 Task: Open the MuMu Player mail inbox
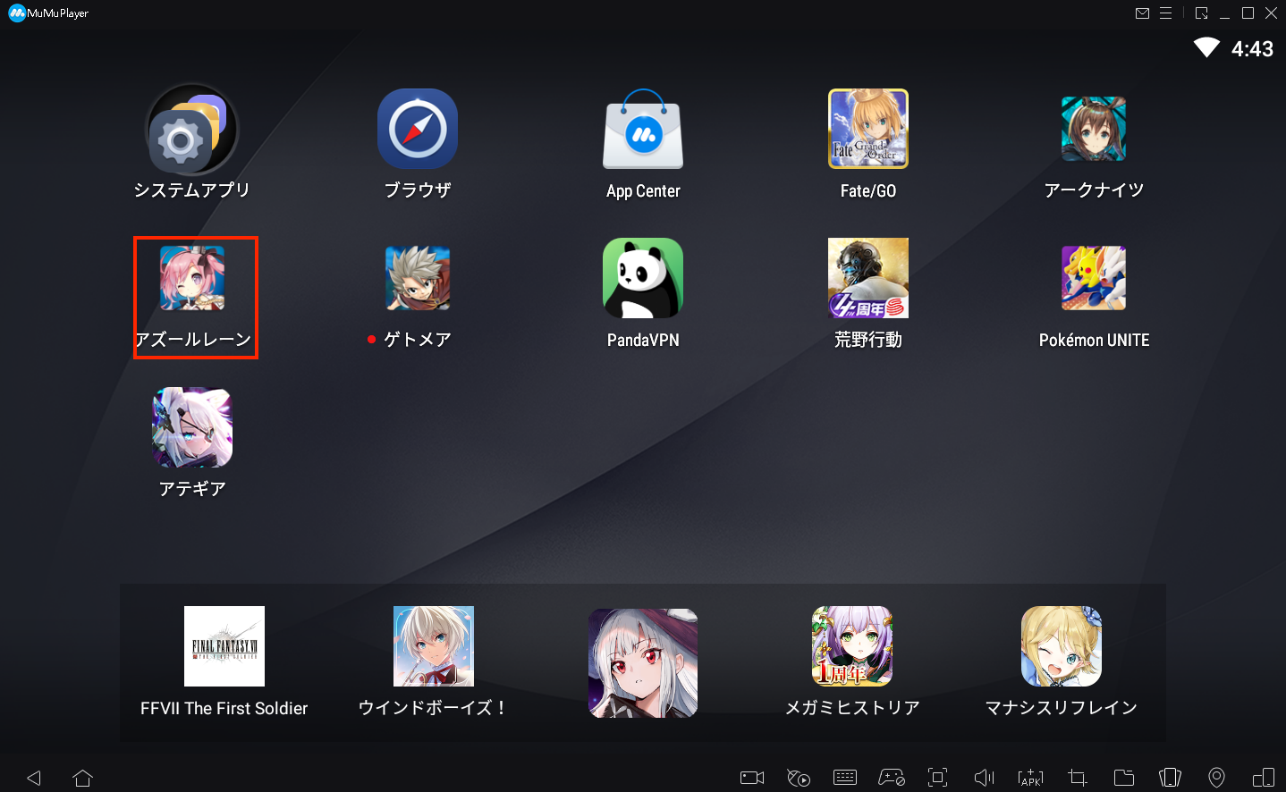coord(1142,13)
